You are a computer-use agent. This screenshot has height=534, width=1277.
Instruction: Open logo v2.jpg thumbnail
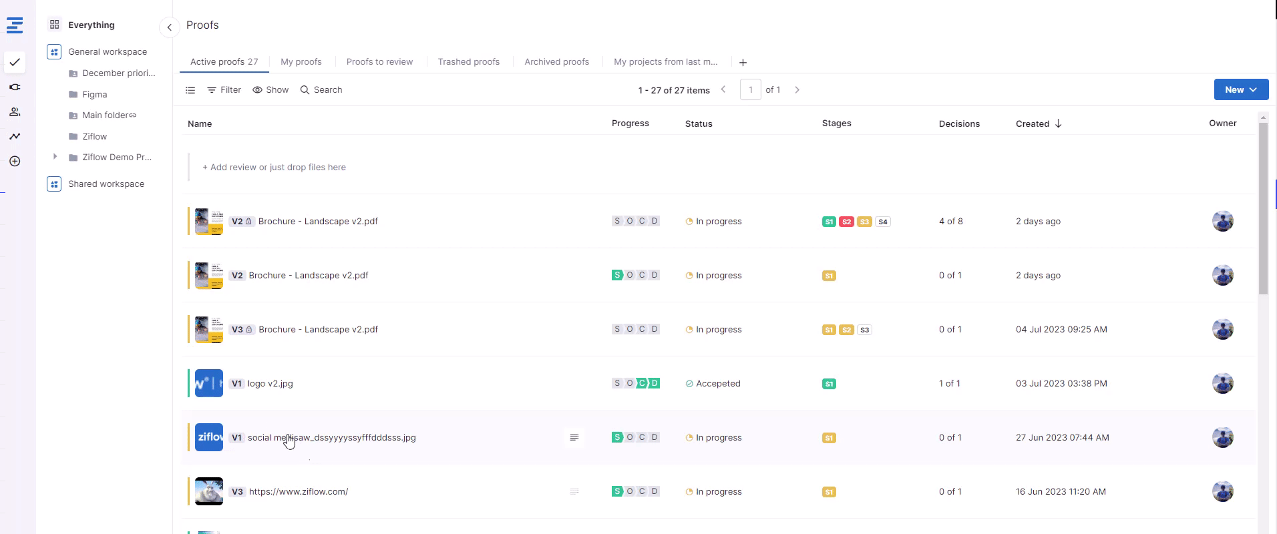click(209, 383)
